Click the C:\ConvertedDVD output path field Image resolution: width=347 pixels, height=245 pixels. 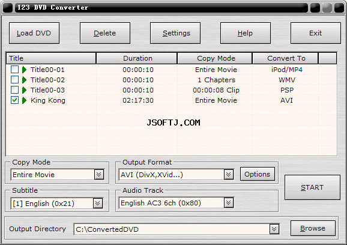177,229
